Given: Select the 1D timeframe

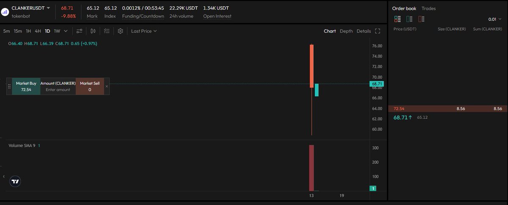Looking at the screenshot, I should click(x=47, y=31).
